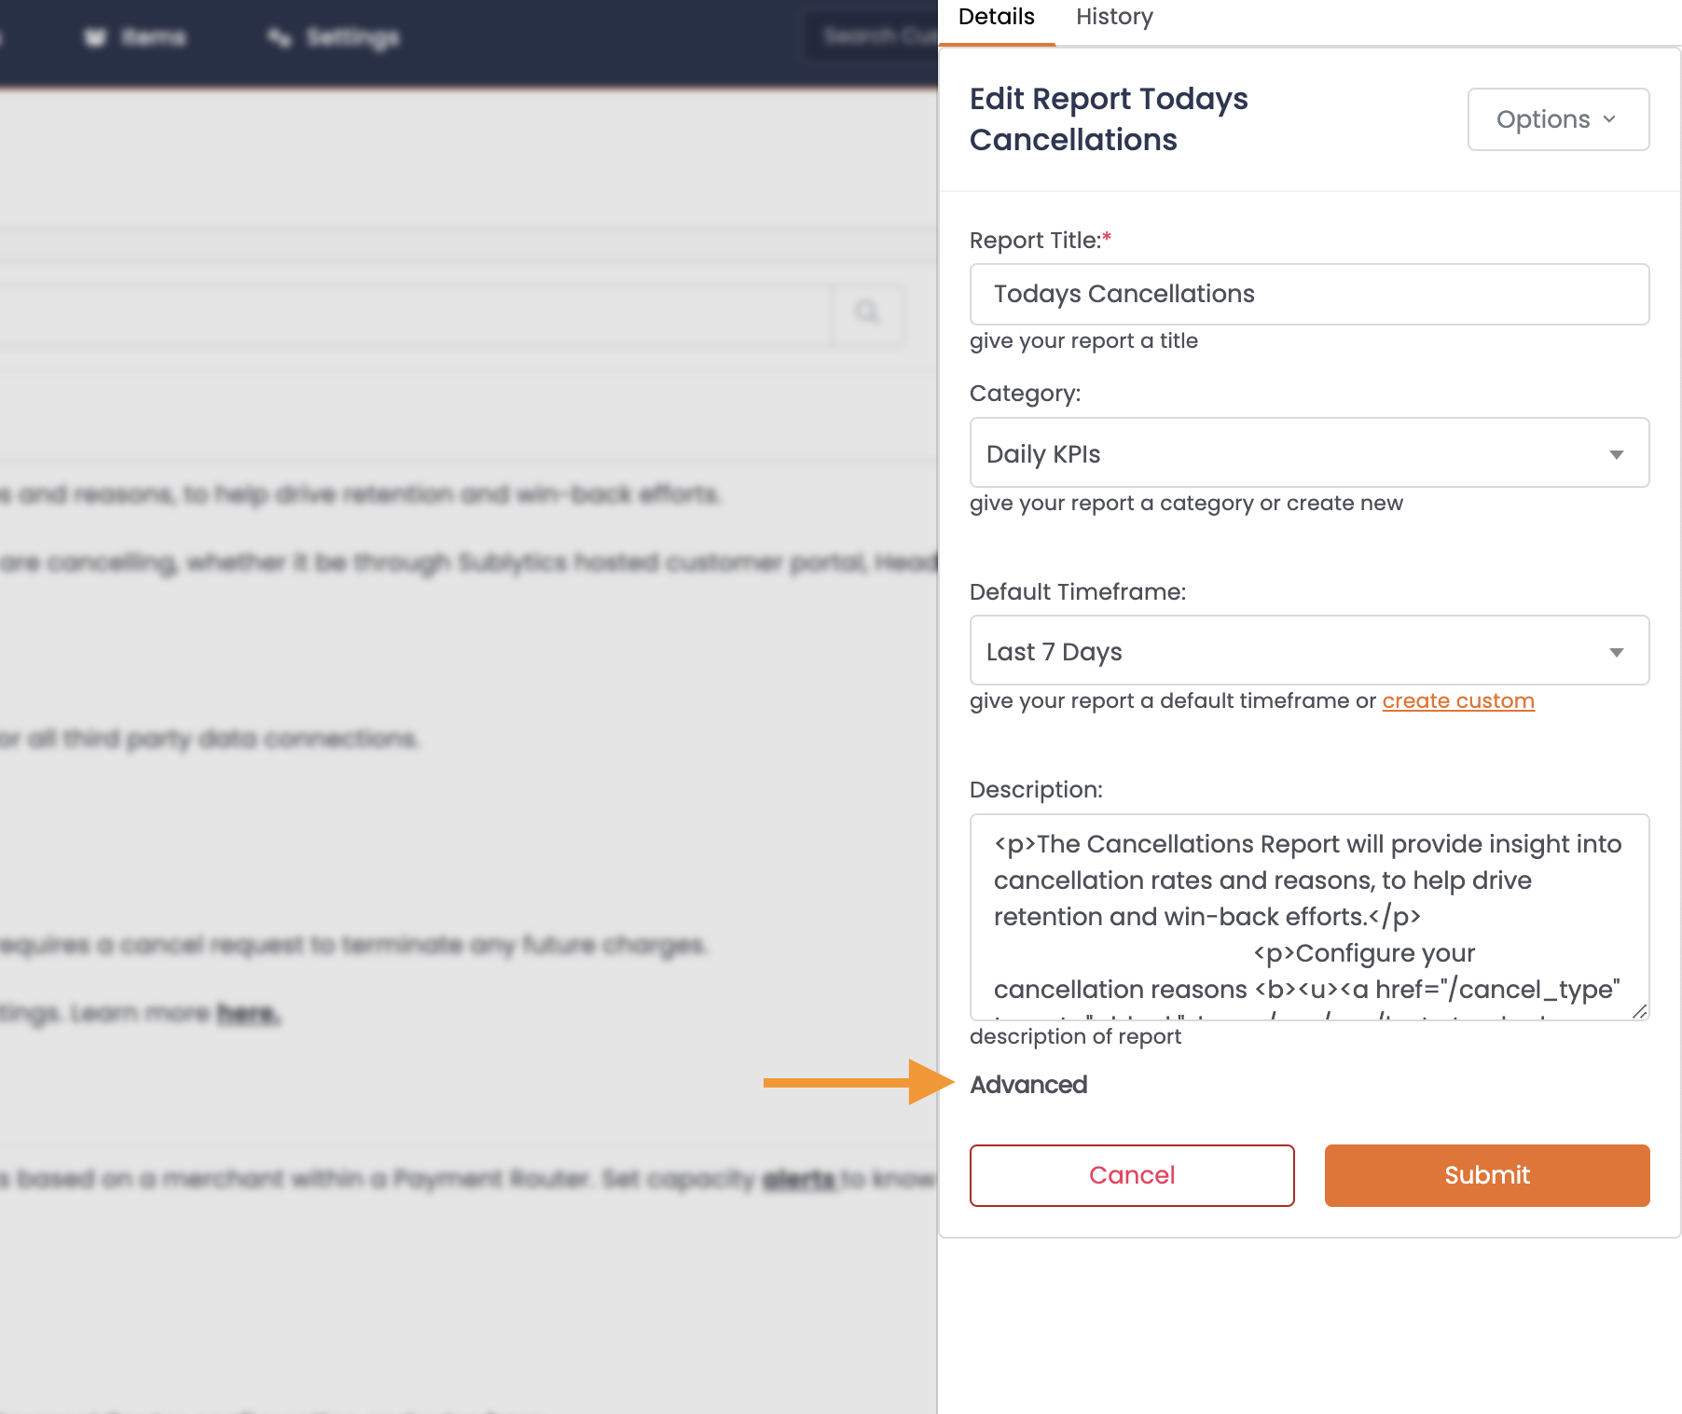Click the Cancel button
The width and height of the screenshot is (1682, 1414).
(x=1132, y=1175)
